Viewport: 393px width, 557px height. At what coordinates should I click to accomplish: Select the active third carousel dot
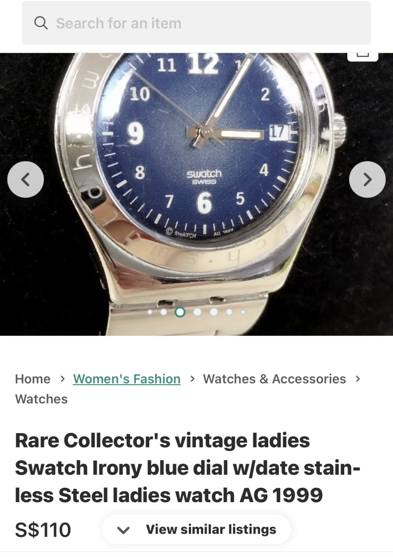(x=180, y=312)
